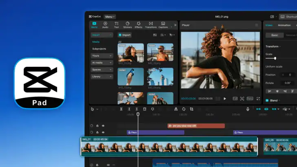Adjust the Scale slider handle
Viewport: 297px width, 167px height.
(x=275, y=58)
